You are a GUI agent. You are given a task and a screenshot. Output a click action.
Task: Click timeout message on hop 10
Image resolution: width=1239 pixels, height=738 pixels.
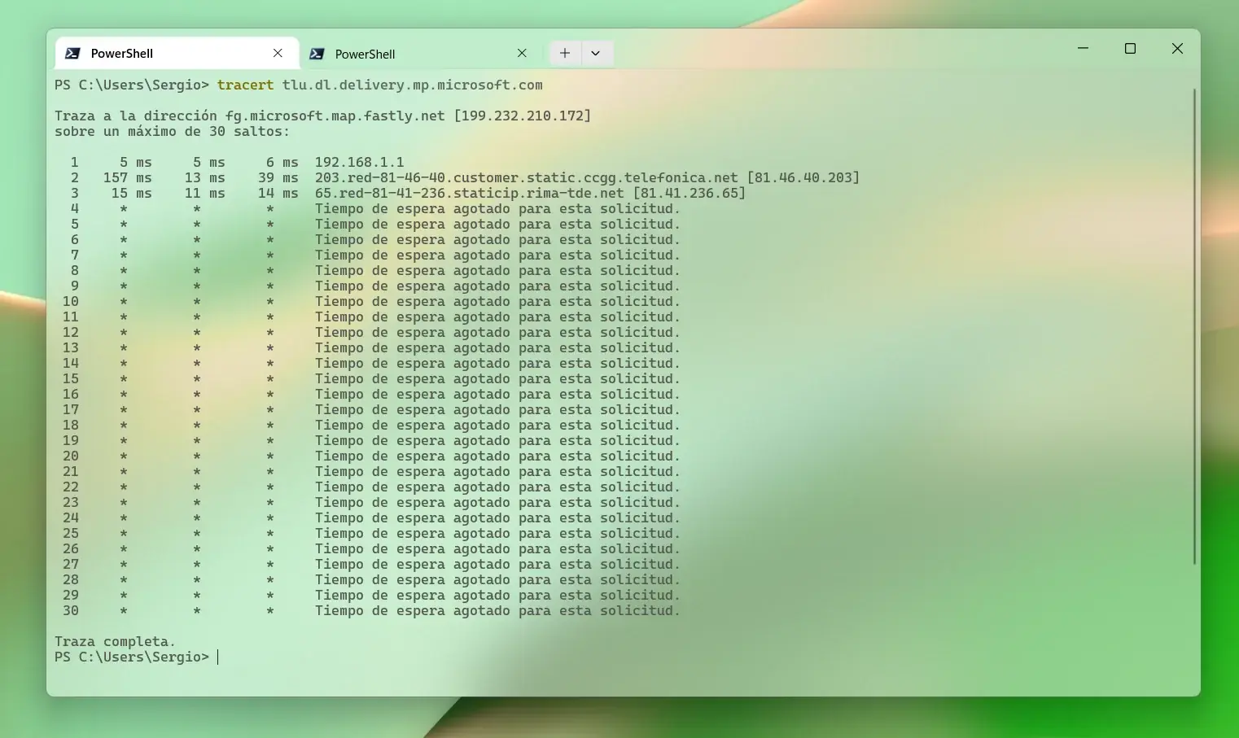[497, 301]
